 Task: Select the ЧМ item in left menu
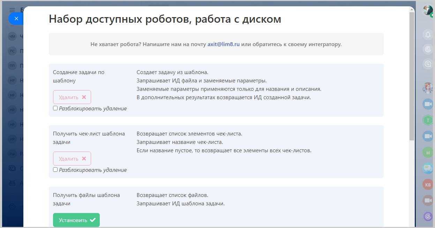[x=13, y=36]
